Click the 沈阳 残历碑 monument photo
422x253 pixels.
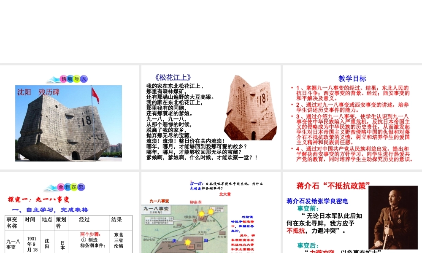click(x=70, y=123)
